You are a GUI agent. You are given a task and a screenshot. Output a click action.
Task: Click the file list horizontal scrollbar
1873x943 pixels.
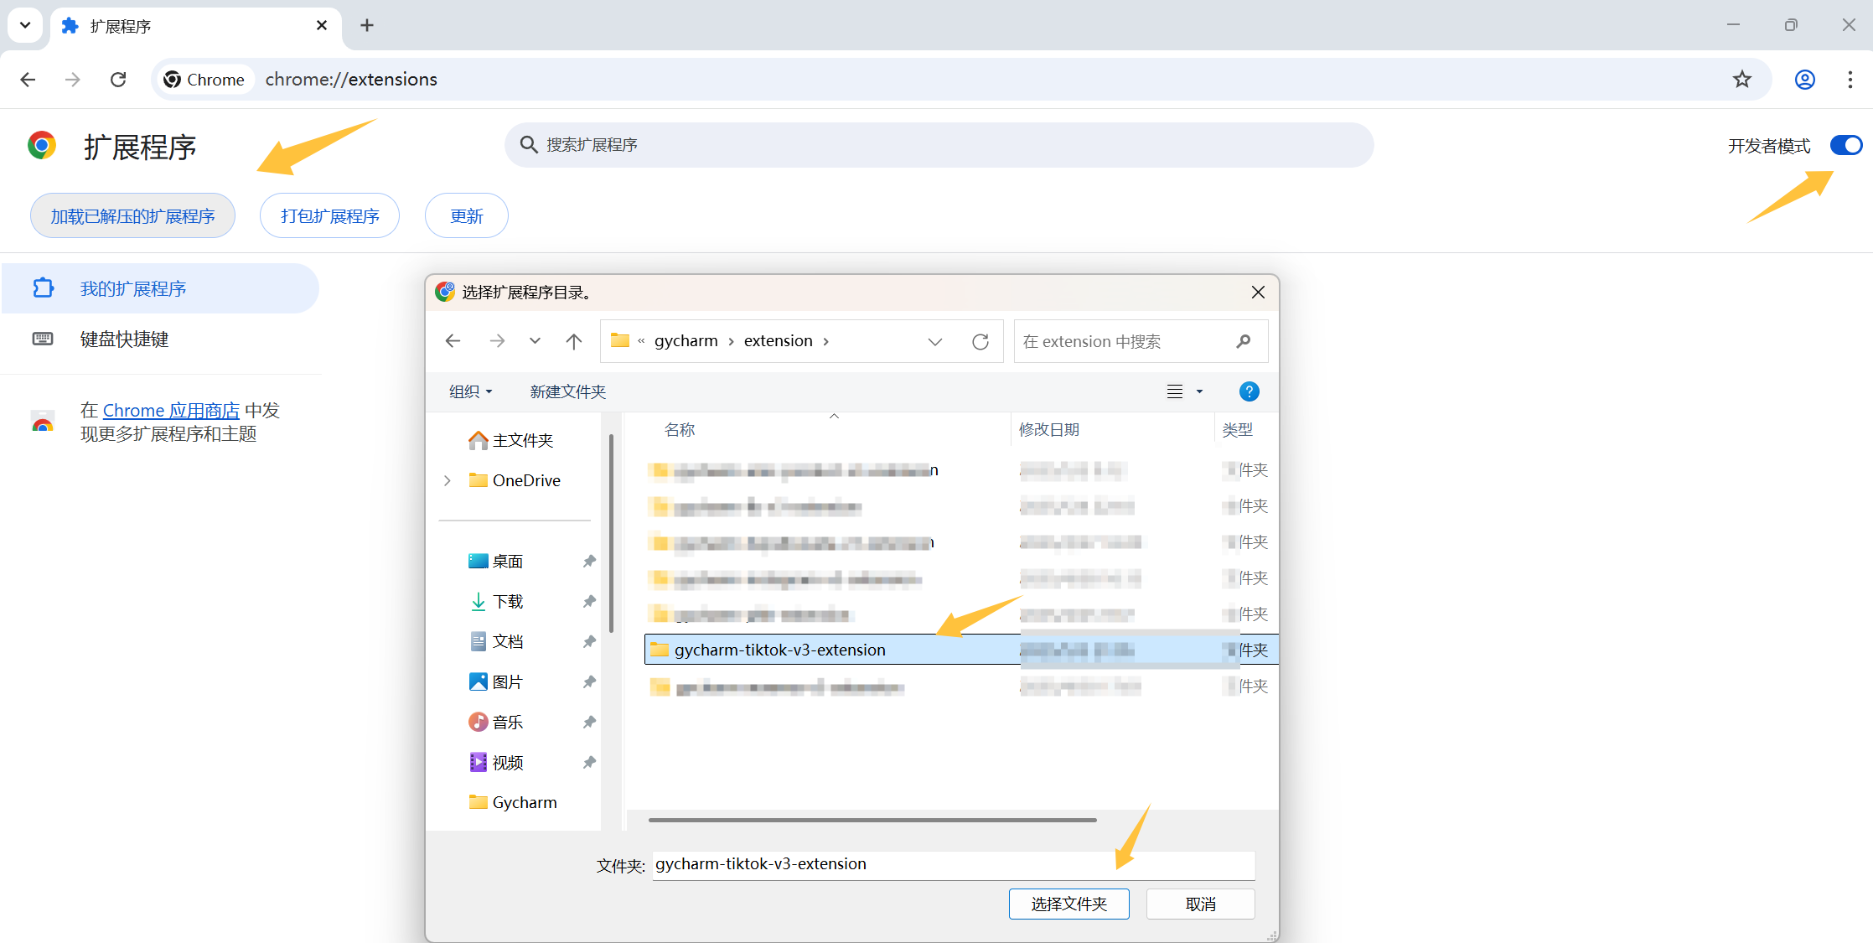pos(872,820)
